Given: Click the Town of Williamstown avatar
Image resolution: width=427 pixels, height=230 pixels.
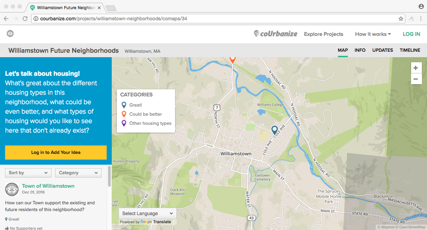Looking at the screenshot, I should click(x=12, y=189).
